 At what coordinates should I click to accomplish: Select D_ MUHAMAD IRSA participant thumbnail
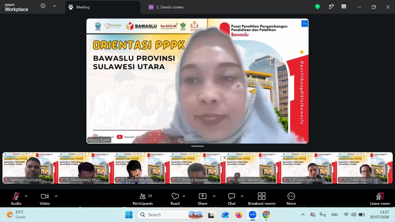(86, 168)
